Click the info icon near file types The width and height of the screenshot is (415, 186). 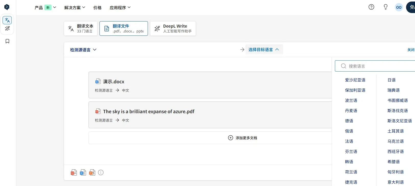(101, 172)
